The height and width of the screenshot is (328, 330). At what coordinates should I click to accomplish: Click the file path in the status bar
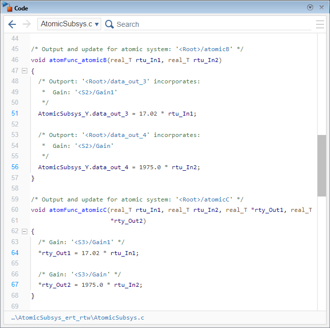tap(77, 318)
